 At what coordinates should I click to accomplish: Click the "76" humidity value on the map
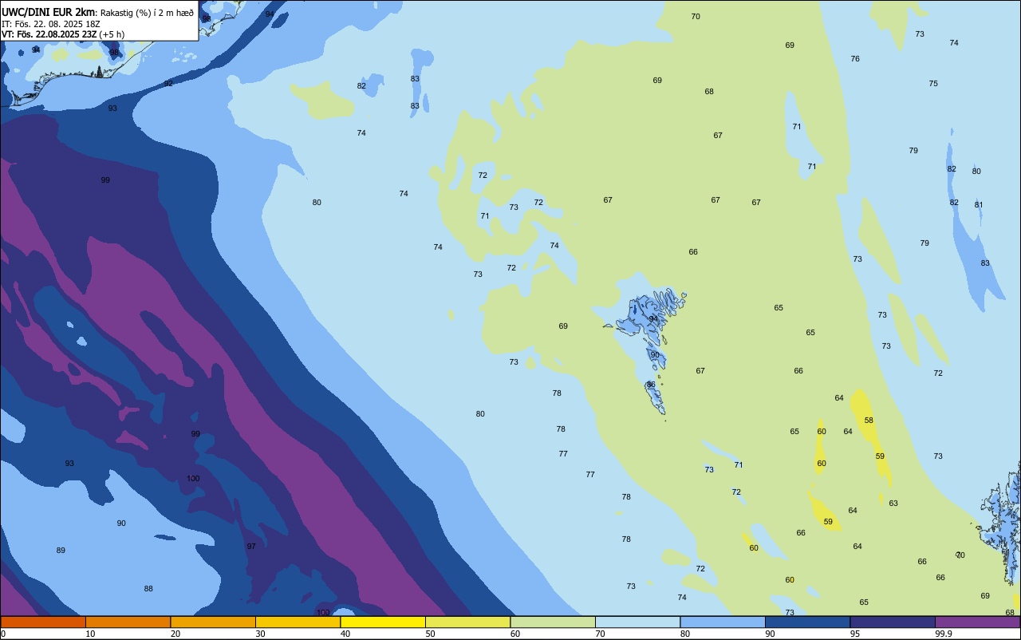(855, 59)
